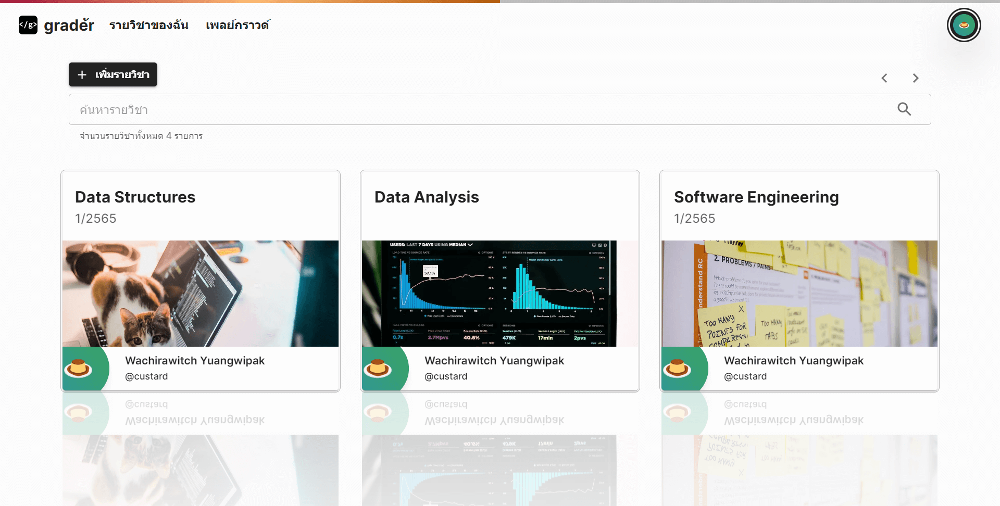Open the Data Analysis course title
The height and width of the screenshot is (506, 1000).
click(427, 197)
